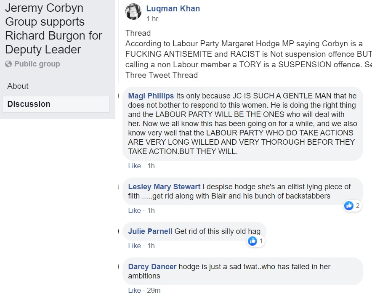Click the 1h timestamp under Julie's comment

click(x=151, y=246)
